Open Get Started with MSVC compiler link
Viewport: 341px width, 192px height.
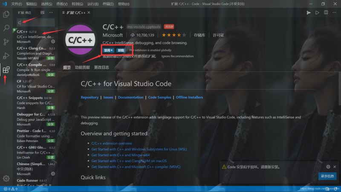pos(136,167)
